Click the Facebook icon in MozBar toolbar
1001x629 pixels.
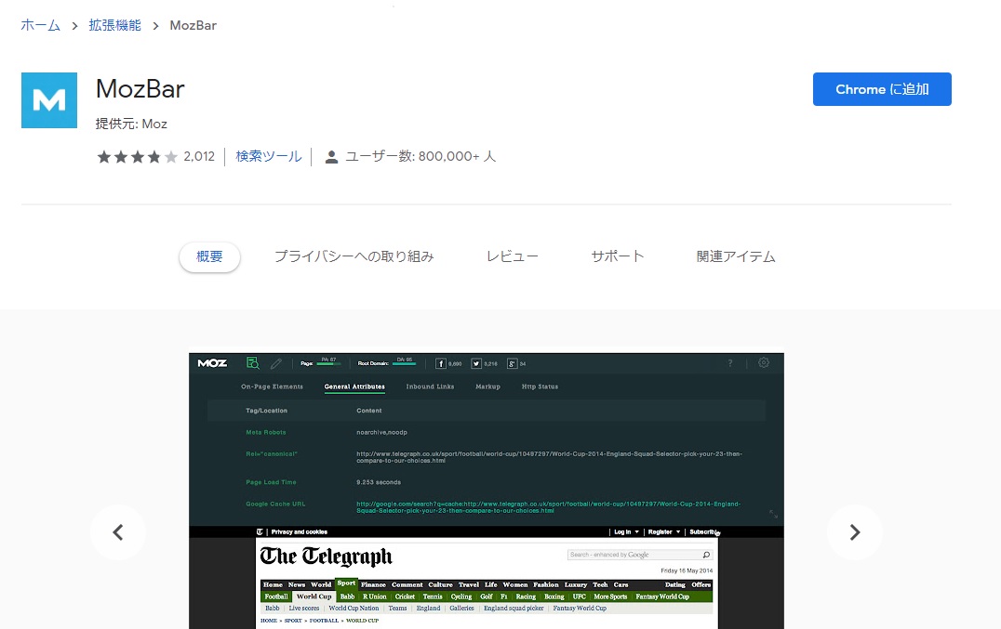pos(440,363)
